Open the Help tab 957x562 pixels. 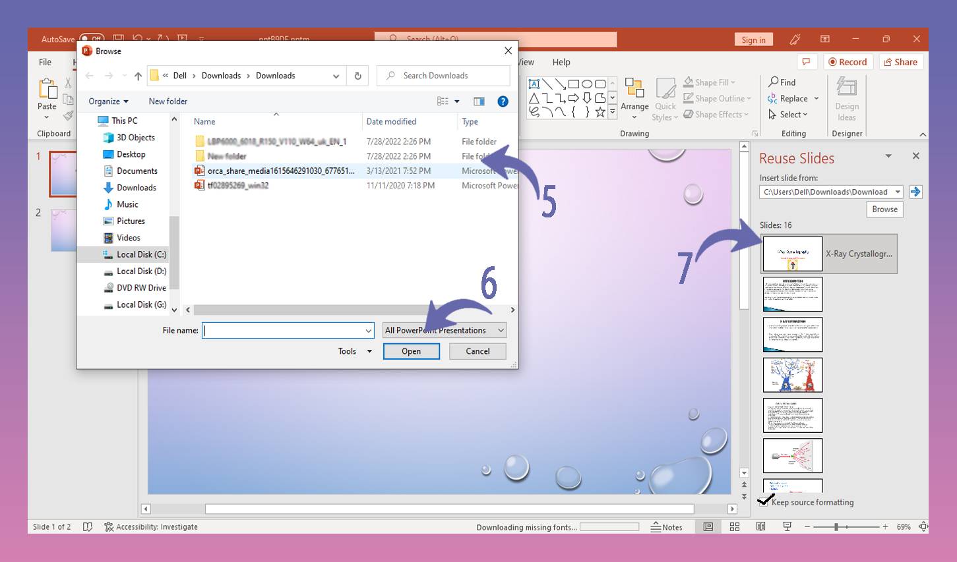[x=561, y=62]
